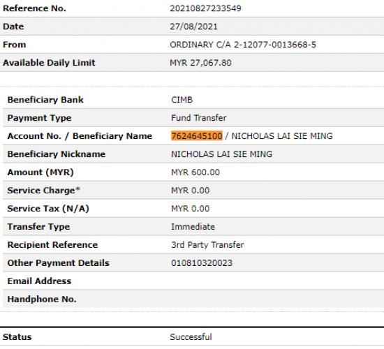Viewport: 384px width, 349px height.
Task: Click the MYR 600.00 amount
Action: coord(195,172)
